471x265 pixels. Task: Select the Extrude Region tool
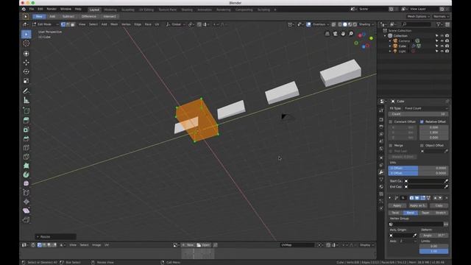tap(26, 120)
